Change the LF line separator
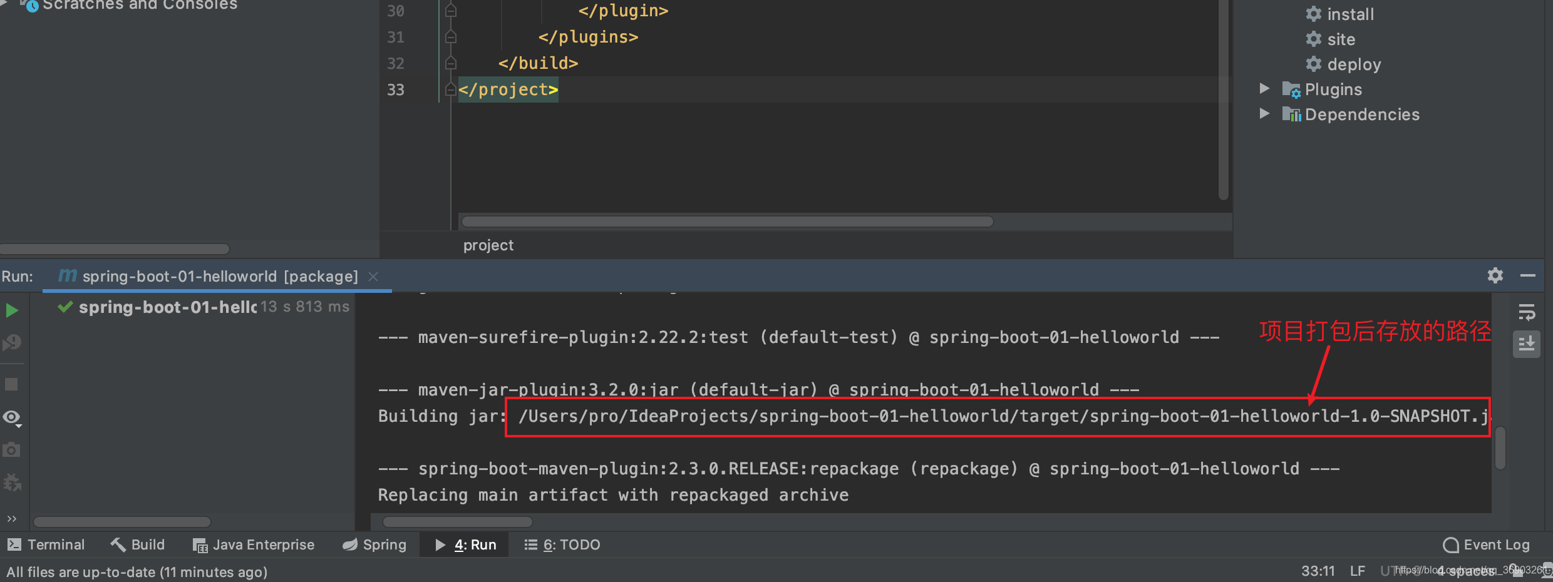This screenshot has height=582, width=1553. pyautogui.click(x=1358, y=571)
